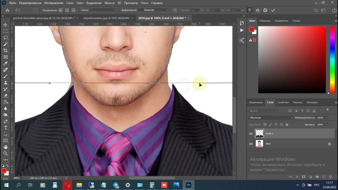Viewport: 338px width, 190px height.
Task: Select the Eyedropper tool
Action: [x=5, y=63]
